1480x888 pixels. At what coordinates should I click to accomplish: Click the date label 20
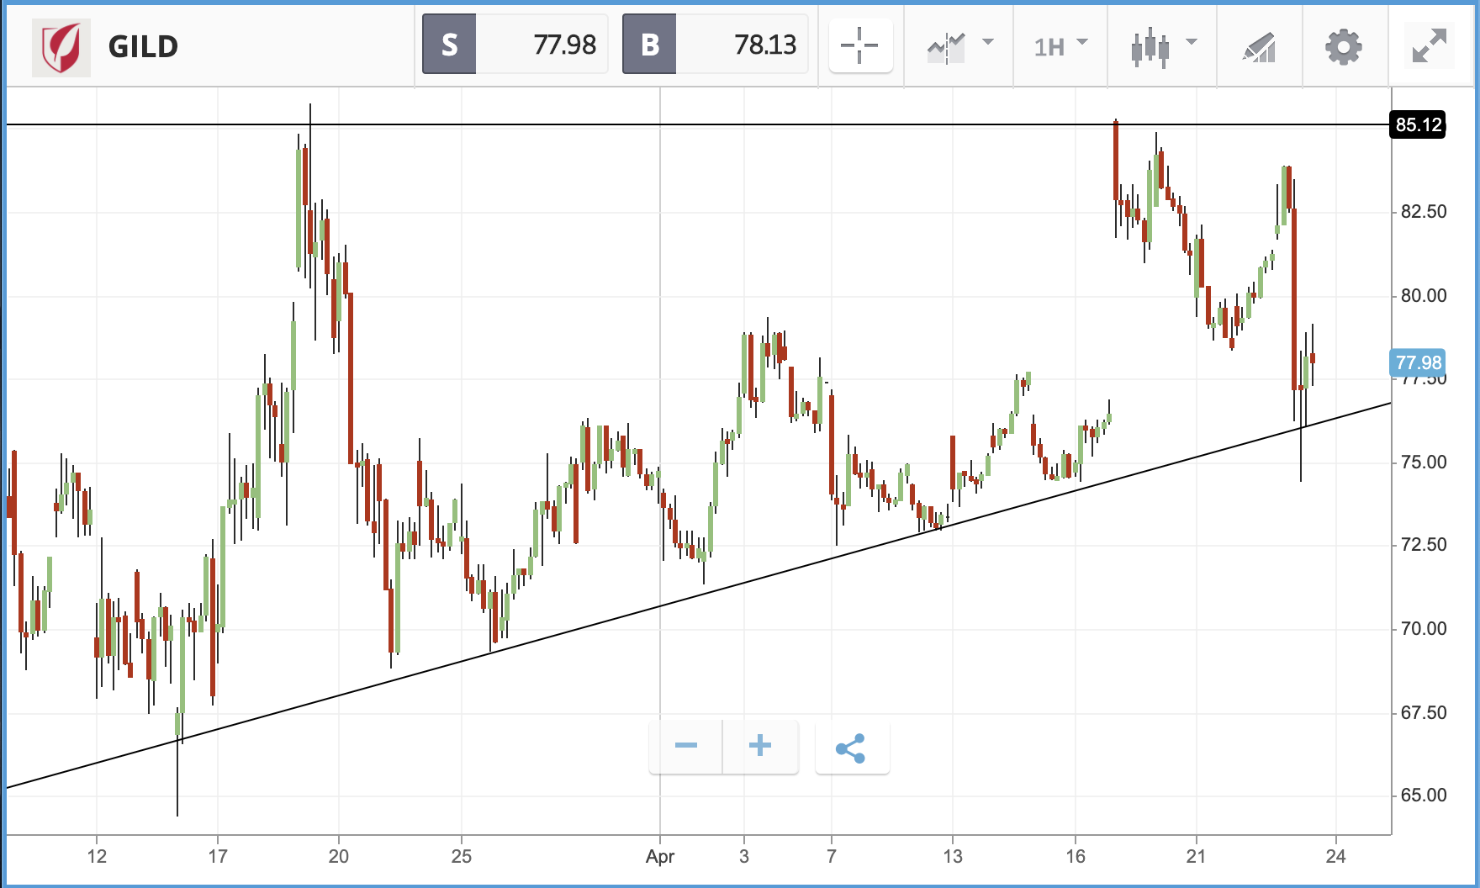(339, 856)
